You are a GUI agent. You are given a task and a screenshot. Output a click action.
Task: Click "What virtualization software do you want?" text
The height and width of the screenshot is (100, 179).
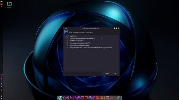pos(81,32)
